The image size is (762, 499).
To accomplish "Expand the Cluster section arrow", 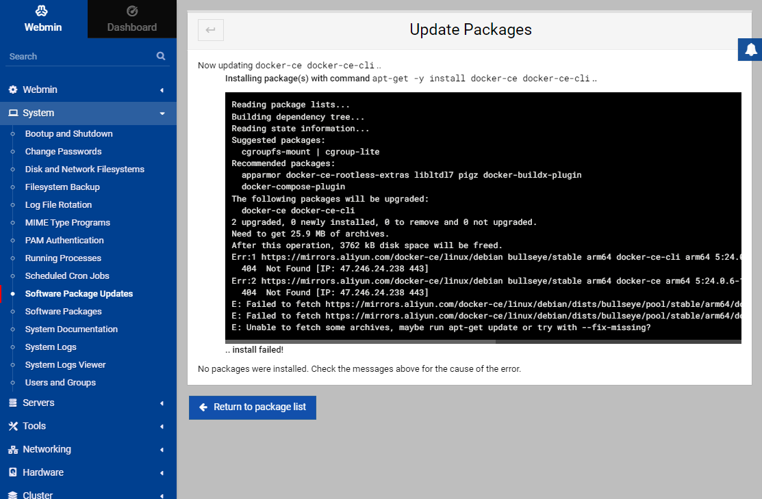I will [162, 496].
